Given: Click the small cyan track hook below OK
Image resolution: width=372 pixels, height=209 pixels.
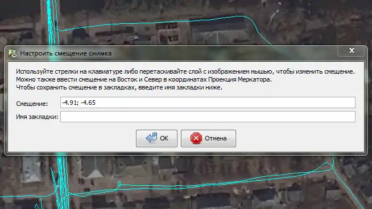Looking at the screenshot, I should pyautogui.click(x=119, y=184).
